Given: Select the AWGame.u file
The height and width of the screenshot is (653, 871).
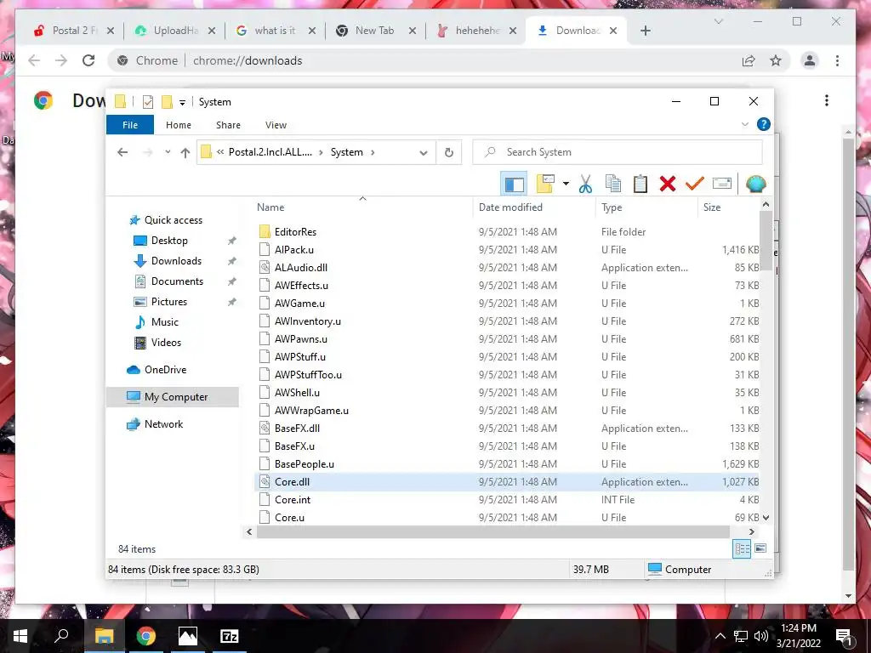Looking at the screenshot, I should tap(299, 304).
